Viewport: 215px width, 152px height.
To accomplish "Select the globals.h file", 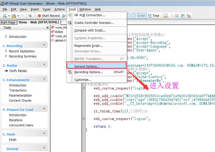I will coord(59,40).
